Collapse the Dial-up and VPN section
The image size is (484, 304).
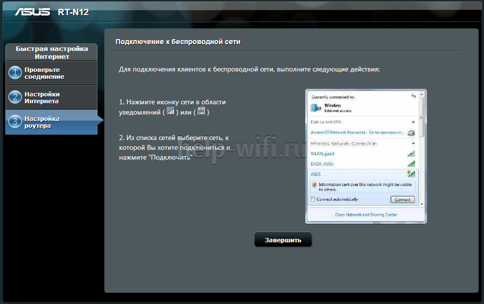point(413,121)
